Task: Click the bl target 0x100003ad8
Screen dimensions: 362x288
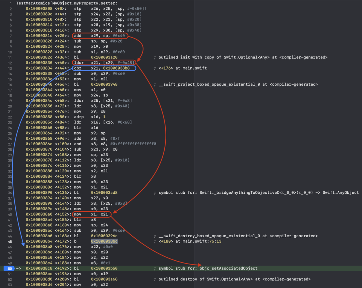Action: coord(104,193)
